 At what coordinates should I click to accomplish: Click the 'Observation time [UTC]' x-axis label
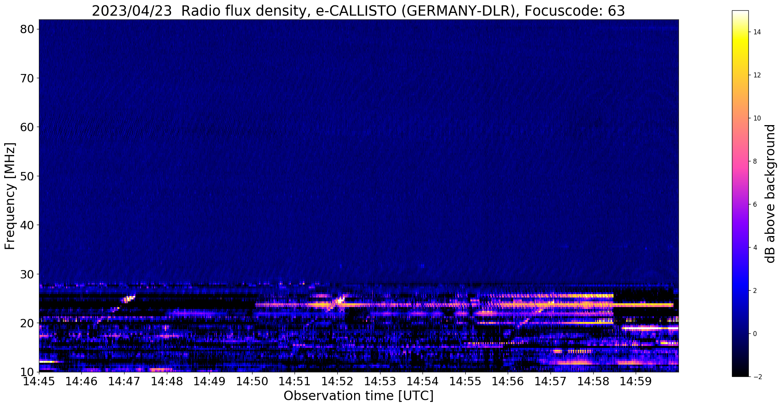pos(358,396)
